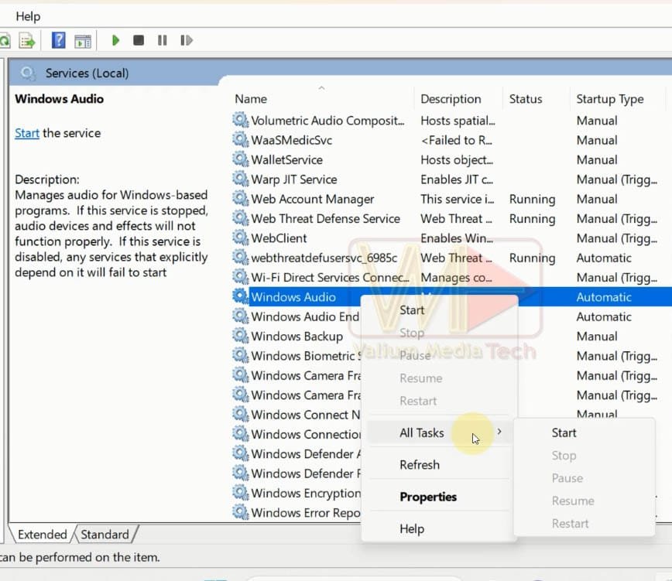Click the blue Help question-mark icon

(58, 40)
